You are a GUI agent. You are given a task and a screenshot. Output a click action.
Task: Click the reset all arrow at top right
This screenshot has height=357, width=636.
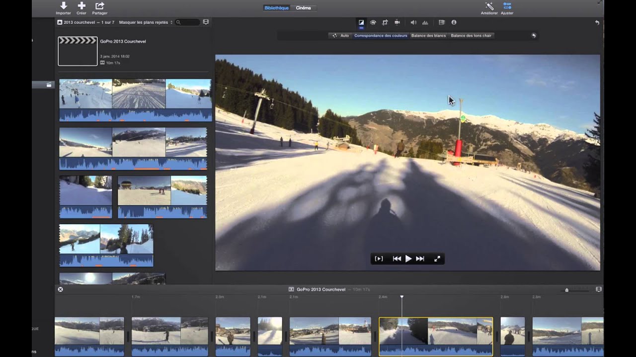597,22
